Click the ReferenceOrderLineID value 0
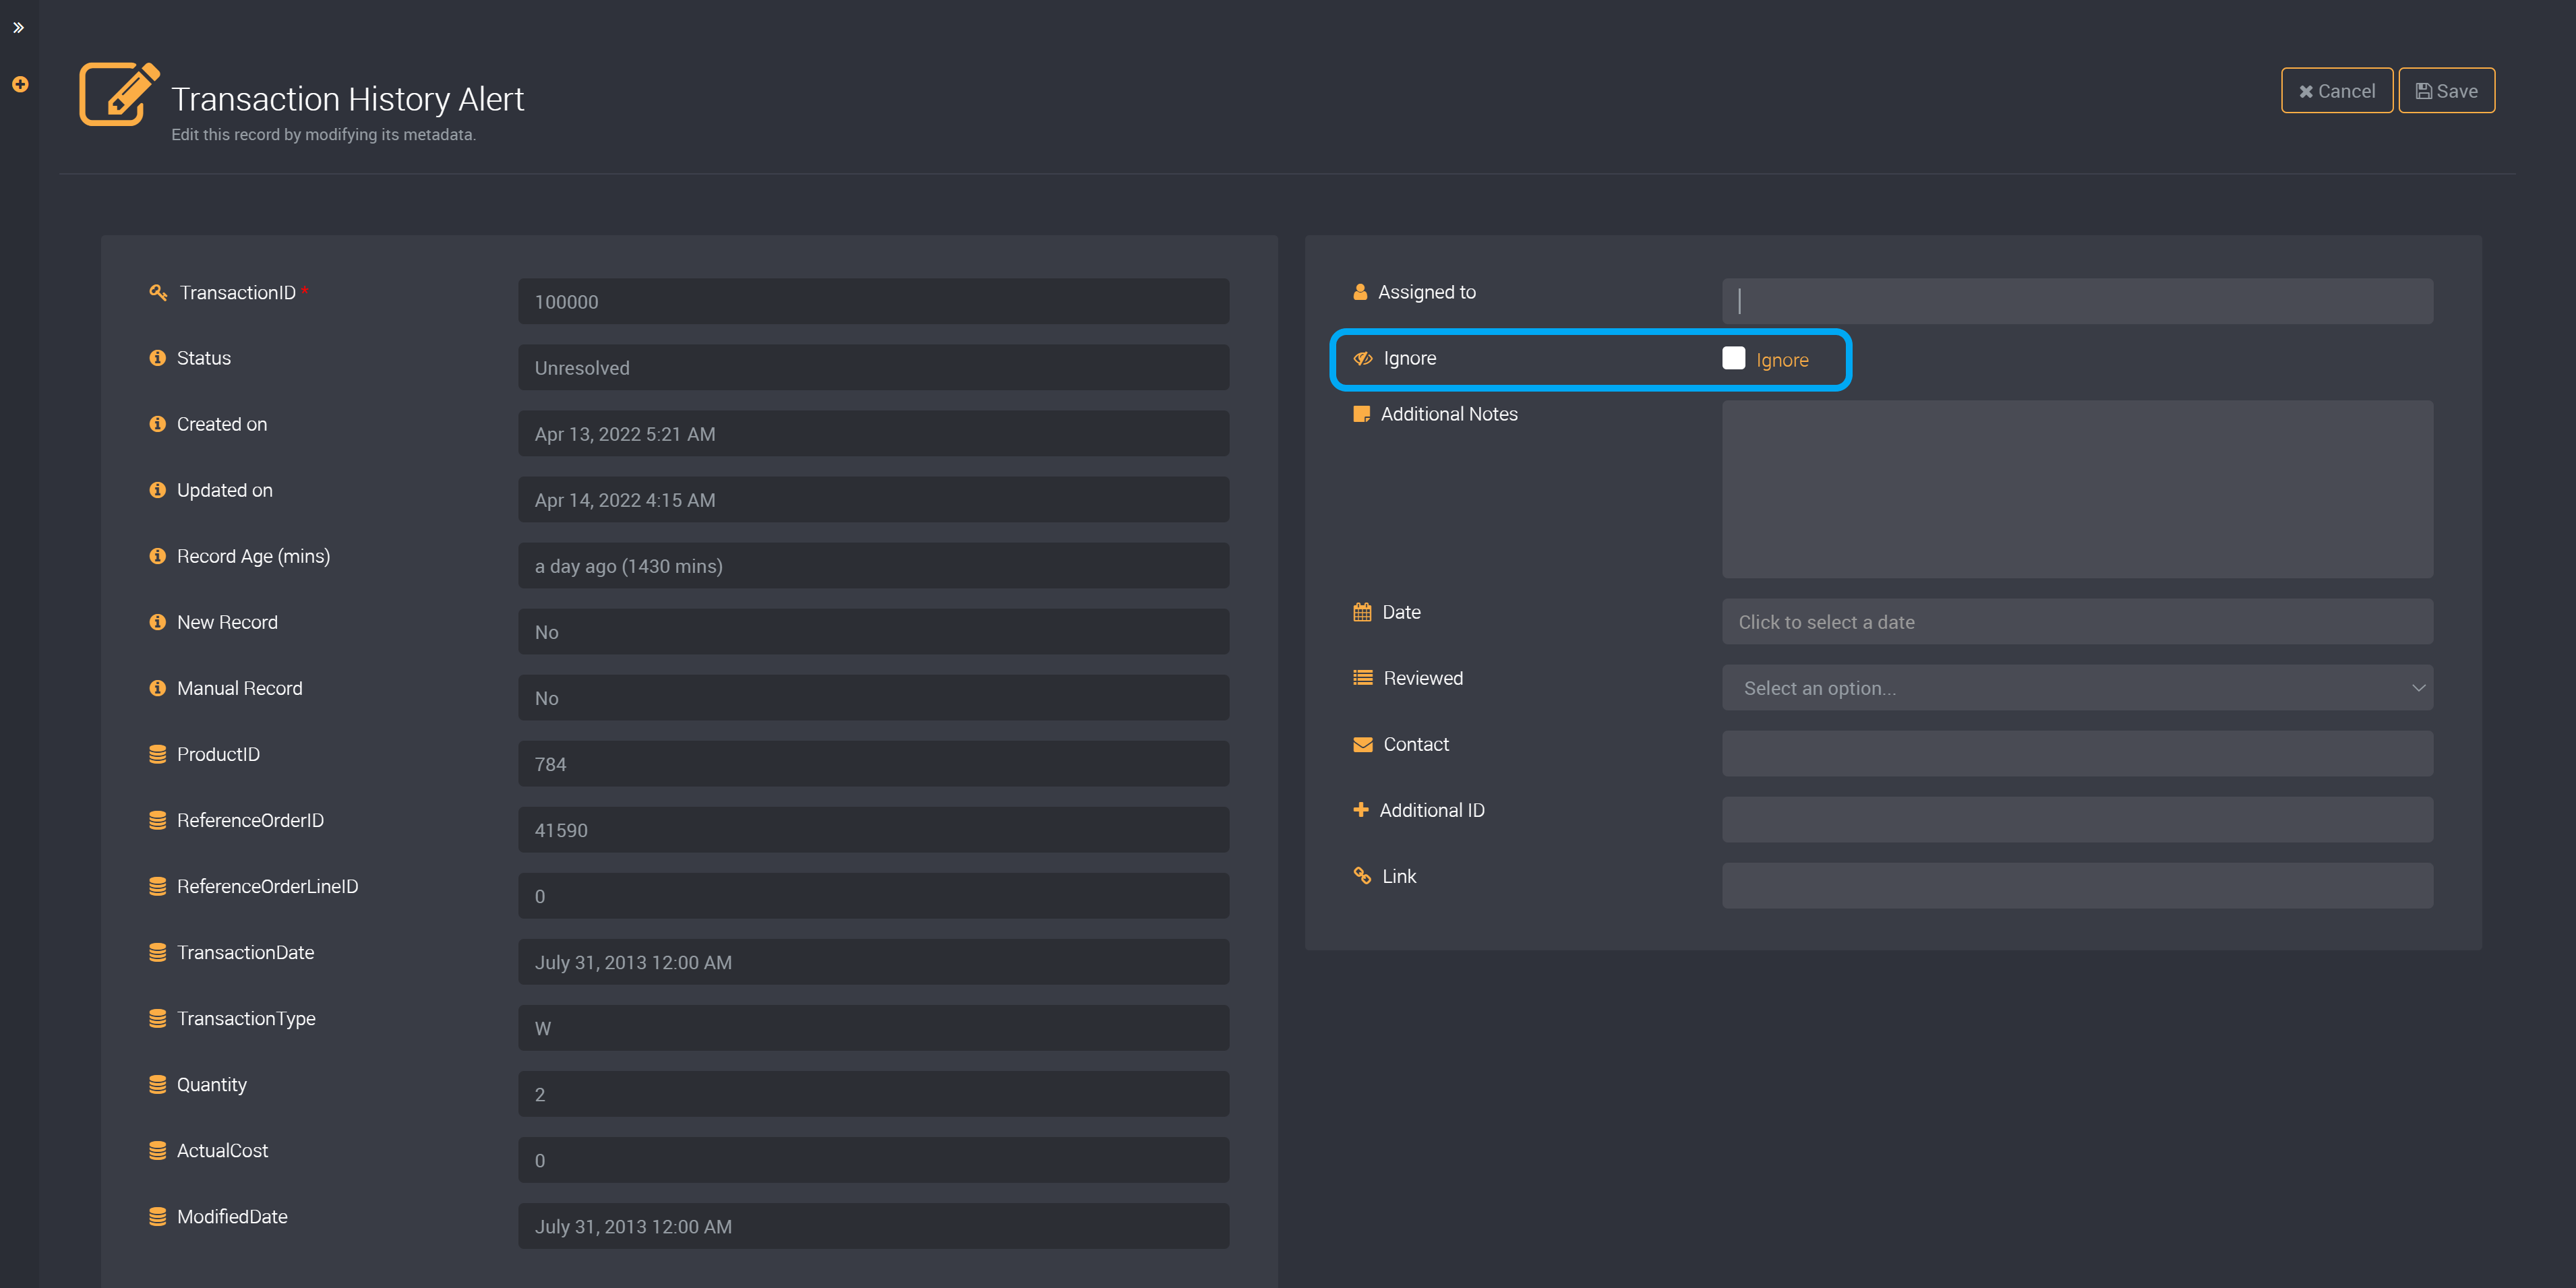 pyautogui.click(x=873, y=895)
